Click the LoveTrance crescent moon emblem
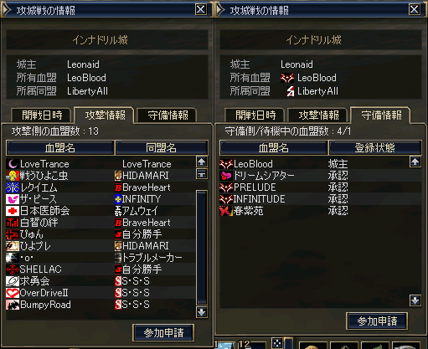428x349 pixels. [13, 164]
